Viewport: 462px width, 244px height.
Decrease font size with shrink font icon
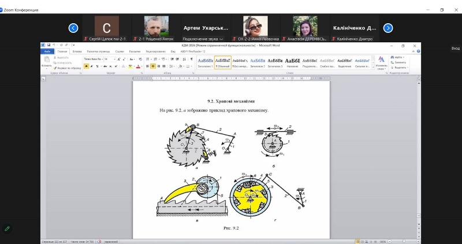(124, 60)
